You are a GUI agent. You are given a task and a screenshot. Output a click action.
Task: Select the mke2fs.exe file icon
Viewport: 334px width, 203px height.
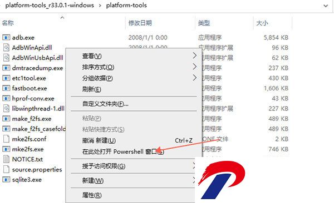tap(6, 149)
